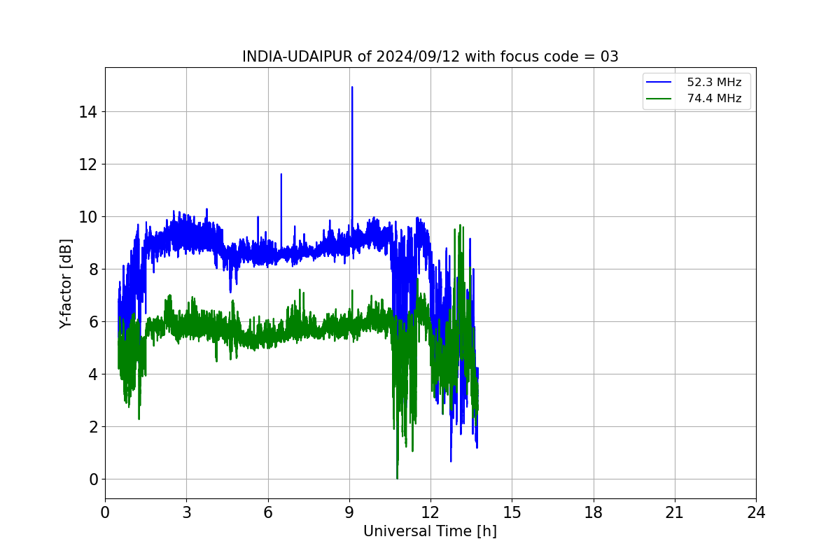Click the x-axis tick label '0'

pos(105,512)
